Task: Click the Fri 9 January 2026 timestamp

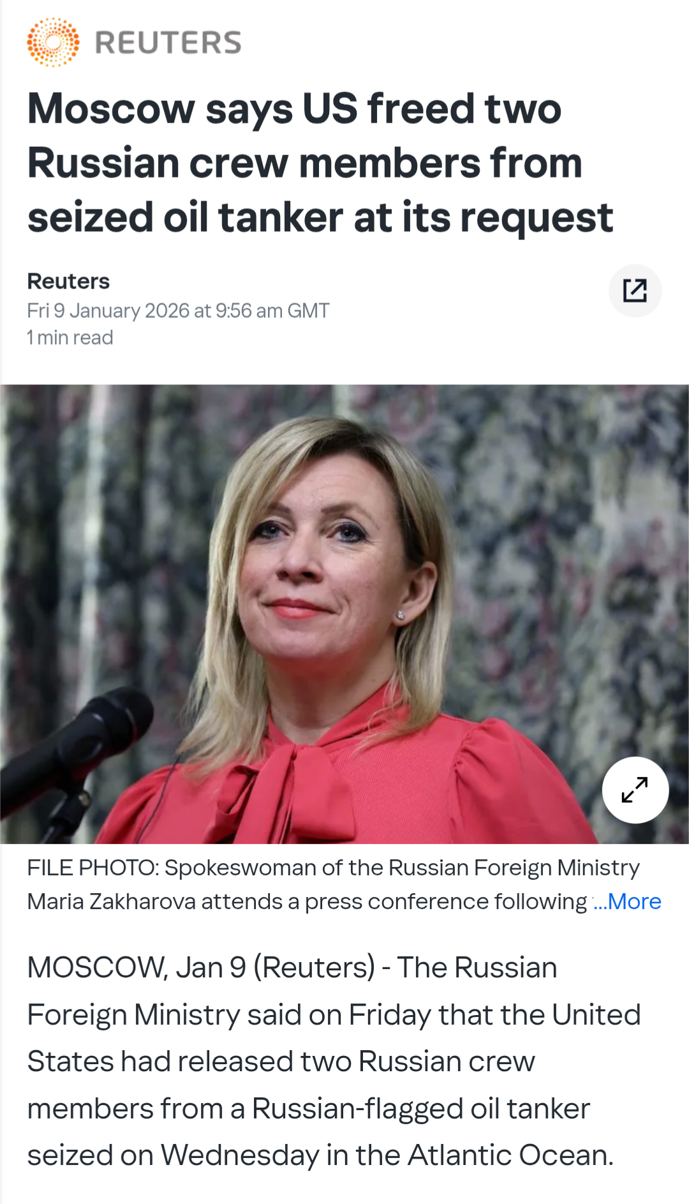Action: click(x=178, y=311)
